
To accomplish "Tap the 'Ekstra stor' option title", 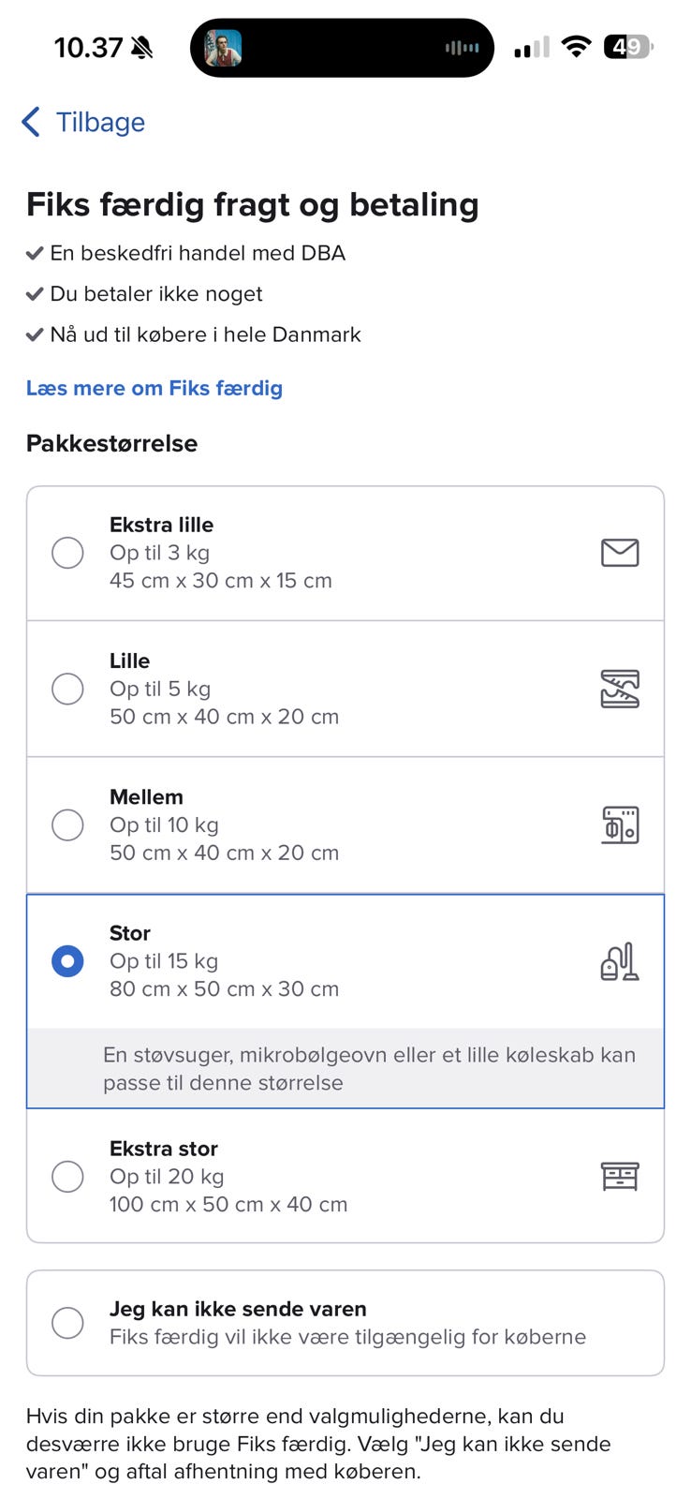I will [x=164, y=1149].
